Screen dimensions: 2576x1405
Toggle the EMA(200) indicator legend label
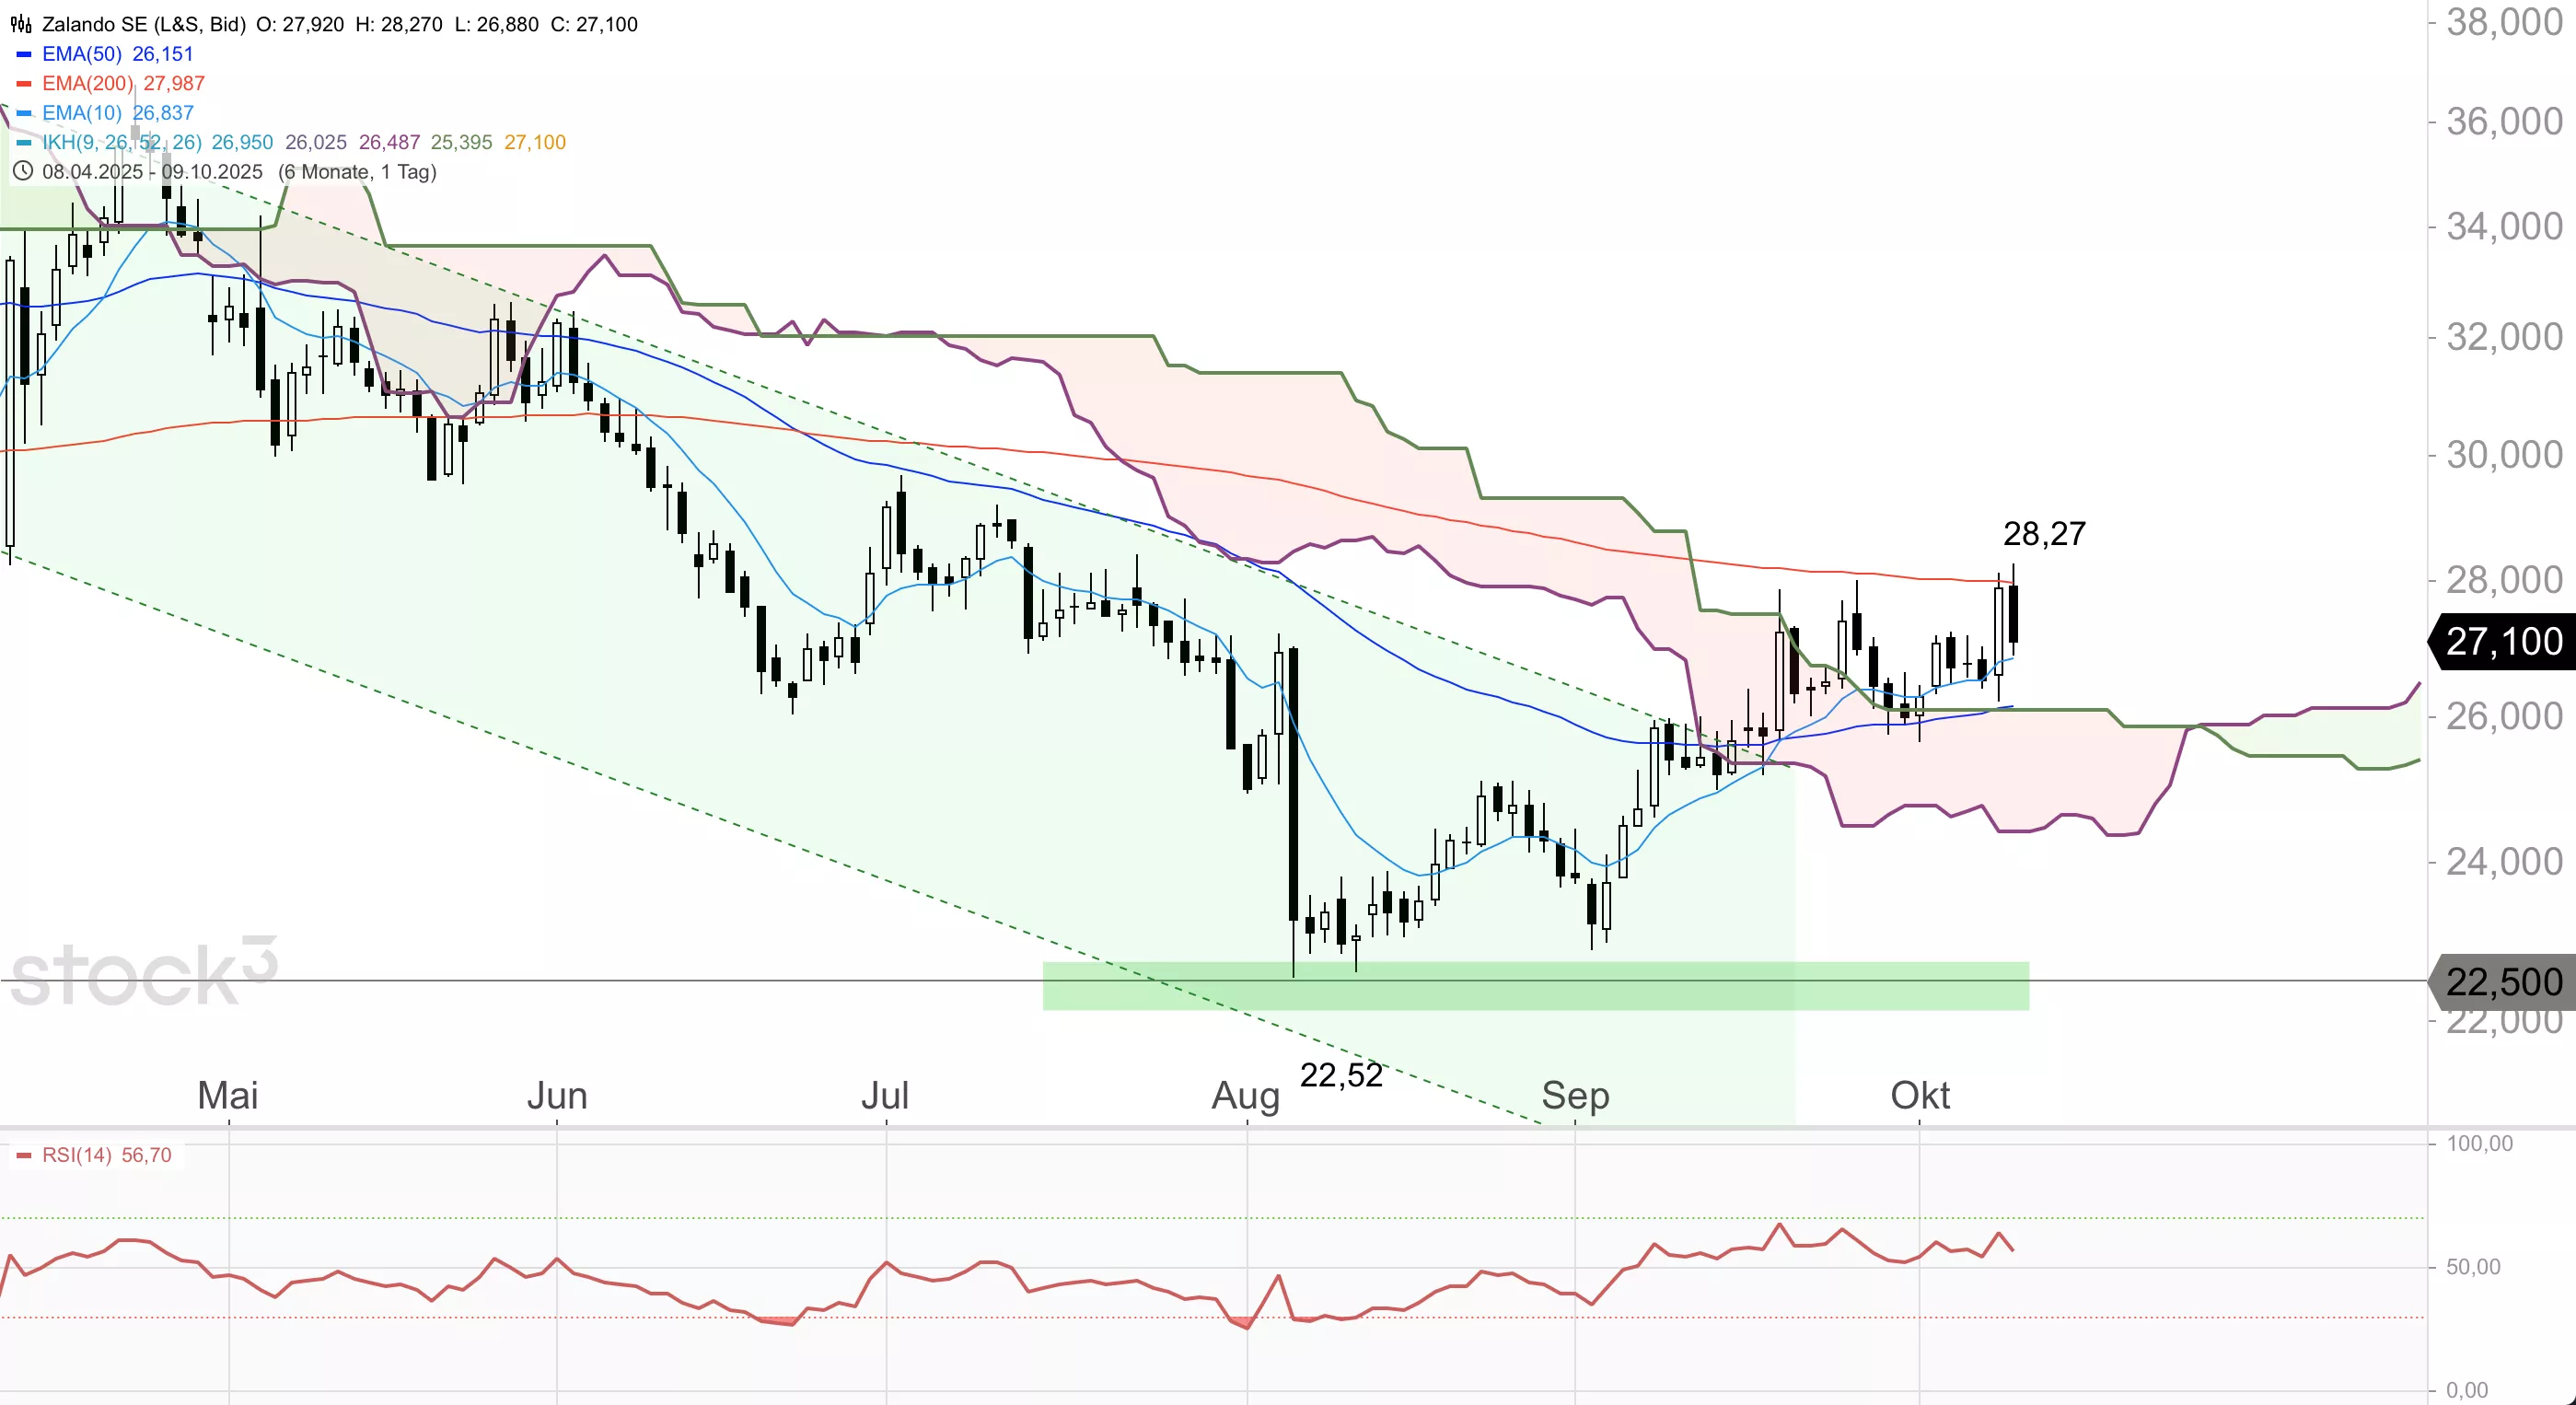88,84
